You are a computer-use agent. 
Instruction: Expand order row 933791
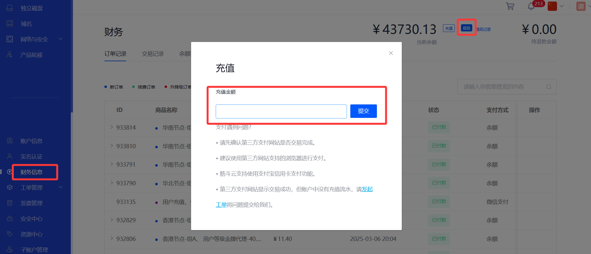pyautogui.click(x=112, y=164)
